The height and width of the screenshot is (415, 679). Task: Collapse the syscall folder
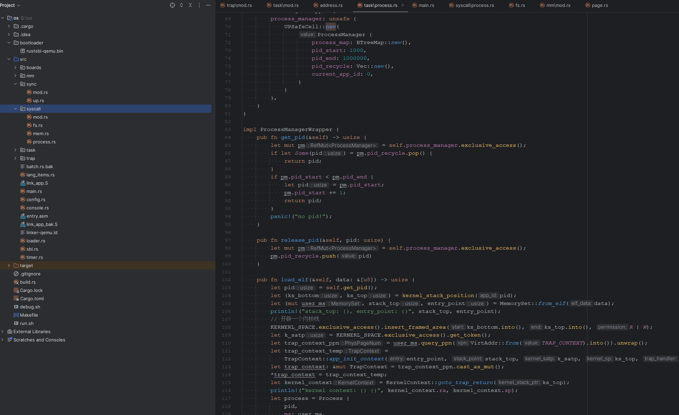[x=15, y=109]
